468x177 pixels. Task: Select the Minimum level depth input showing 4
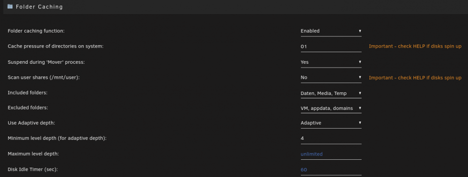pyautogui.click(x=331, y=138)
